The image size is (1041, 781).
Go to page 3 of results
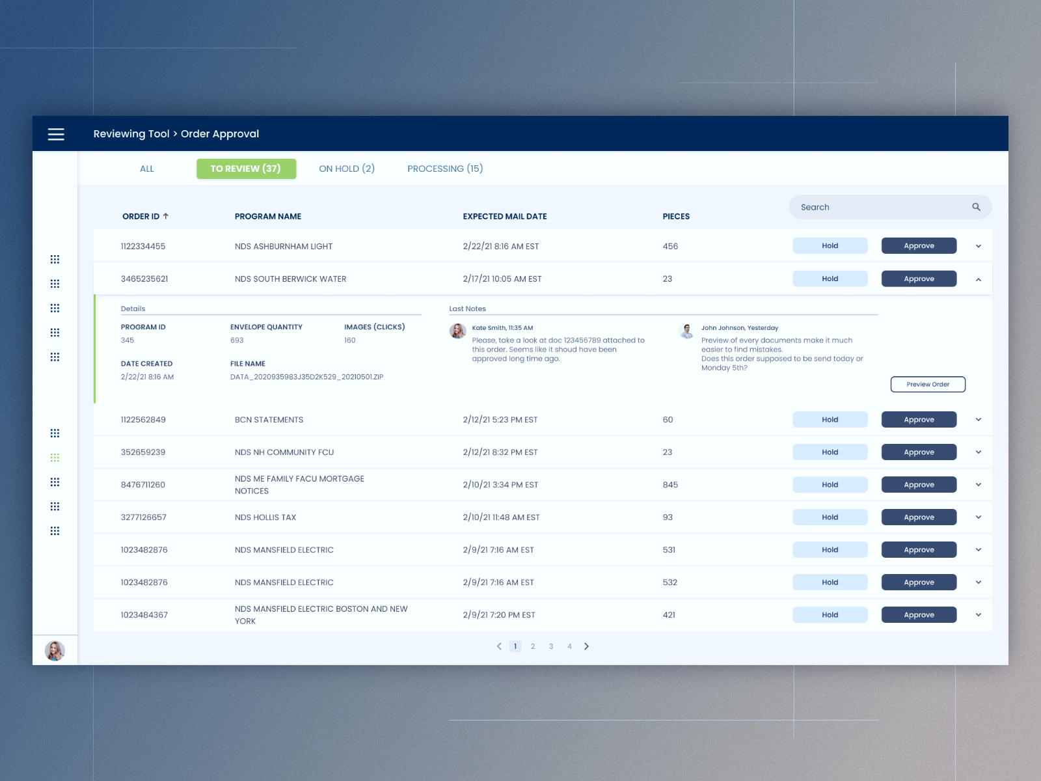point(551,646)
